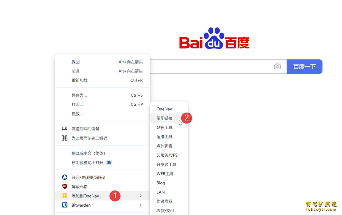342x215 pixels.
Task: Click the camera image-search icon
Action: tap(277, 66)
